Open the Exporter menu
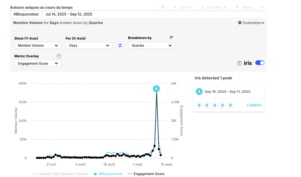 (214, 7)
